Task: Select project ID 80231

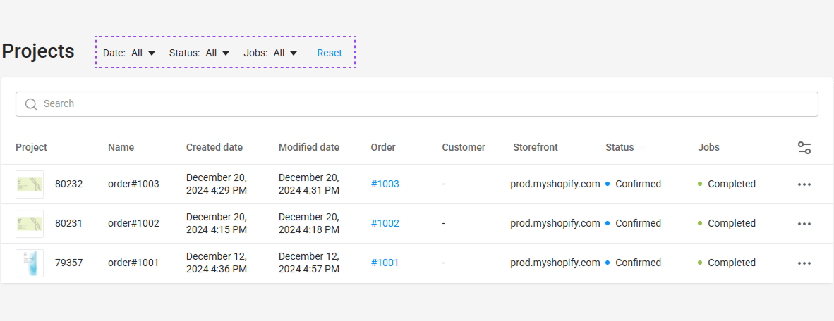Action: click(69, 223)
